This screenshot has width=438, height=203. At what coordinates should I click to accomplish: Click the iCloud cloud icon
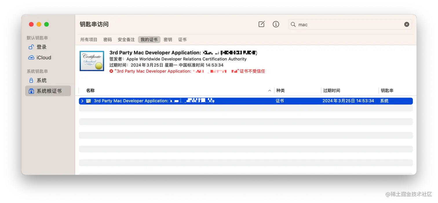coord(31,57)
